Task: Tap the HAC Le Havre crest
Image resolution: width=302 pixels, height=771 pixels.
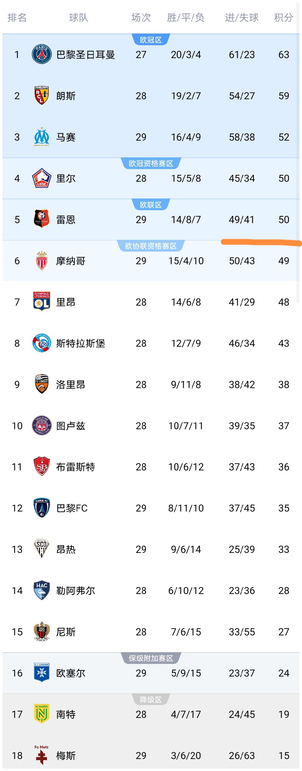Action: pyautogui.click(x=42, y=590)
